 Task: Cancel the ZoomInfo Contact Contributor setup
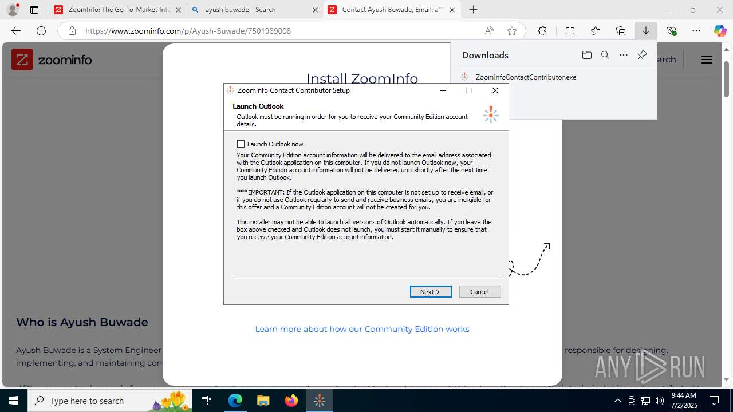pos(480,292)
